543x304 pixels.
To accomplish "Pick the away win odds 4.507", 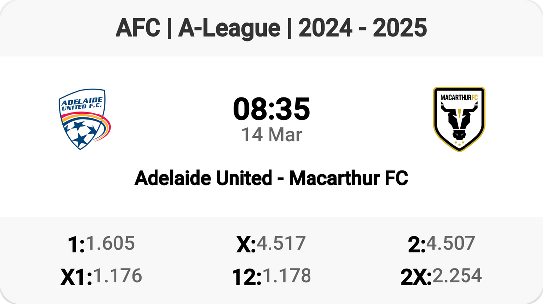I will [451, 243].
